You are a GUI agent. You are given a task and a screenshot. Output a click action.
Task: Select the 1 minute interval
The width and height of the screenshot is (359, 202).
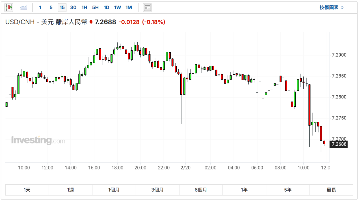point(40,7)
